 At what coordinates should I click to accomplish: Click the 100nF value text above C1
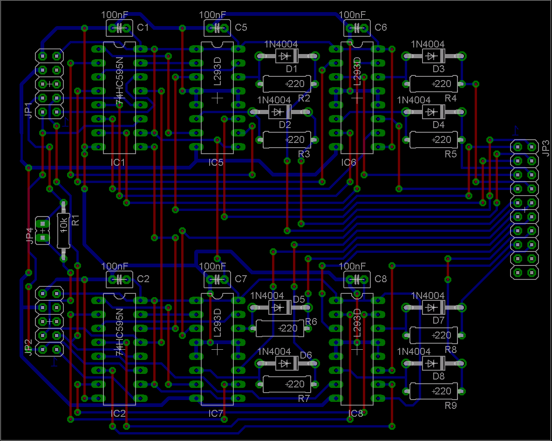click(x=115, y=15)
